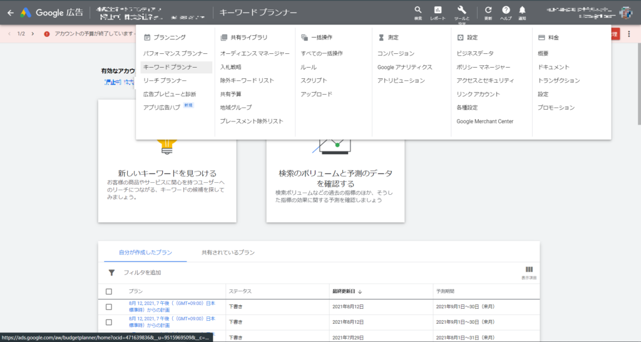Open the 新しいキーワードを見つける card
The height and width of the screenshot is (342, 641).
167,161
